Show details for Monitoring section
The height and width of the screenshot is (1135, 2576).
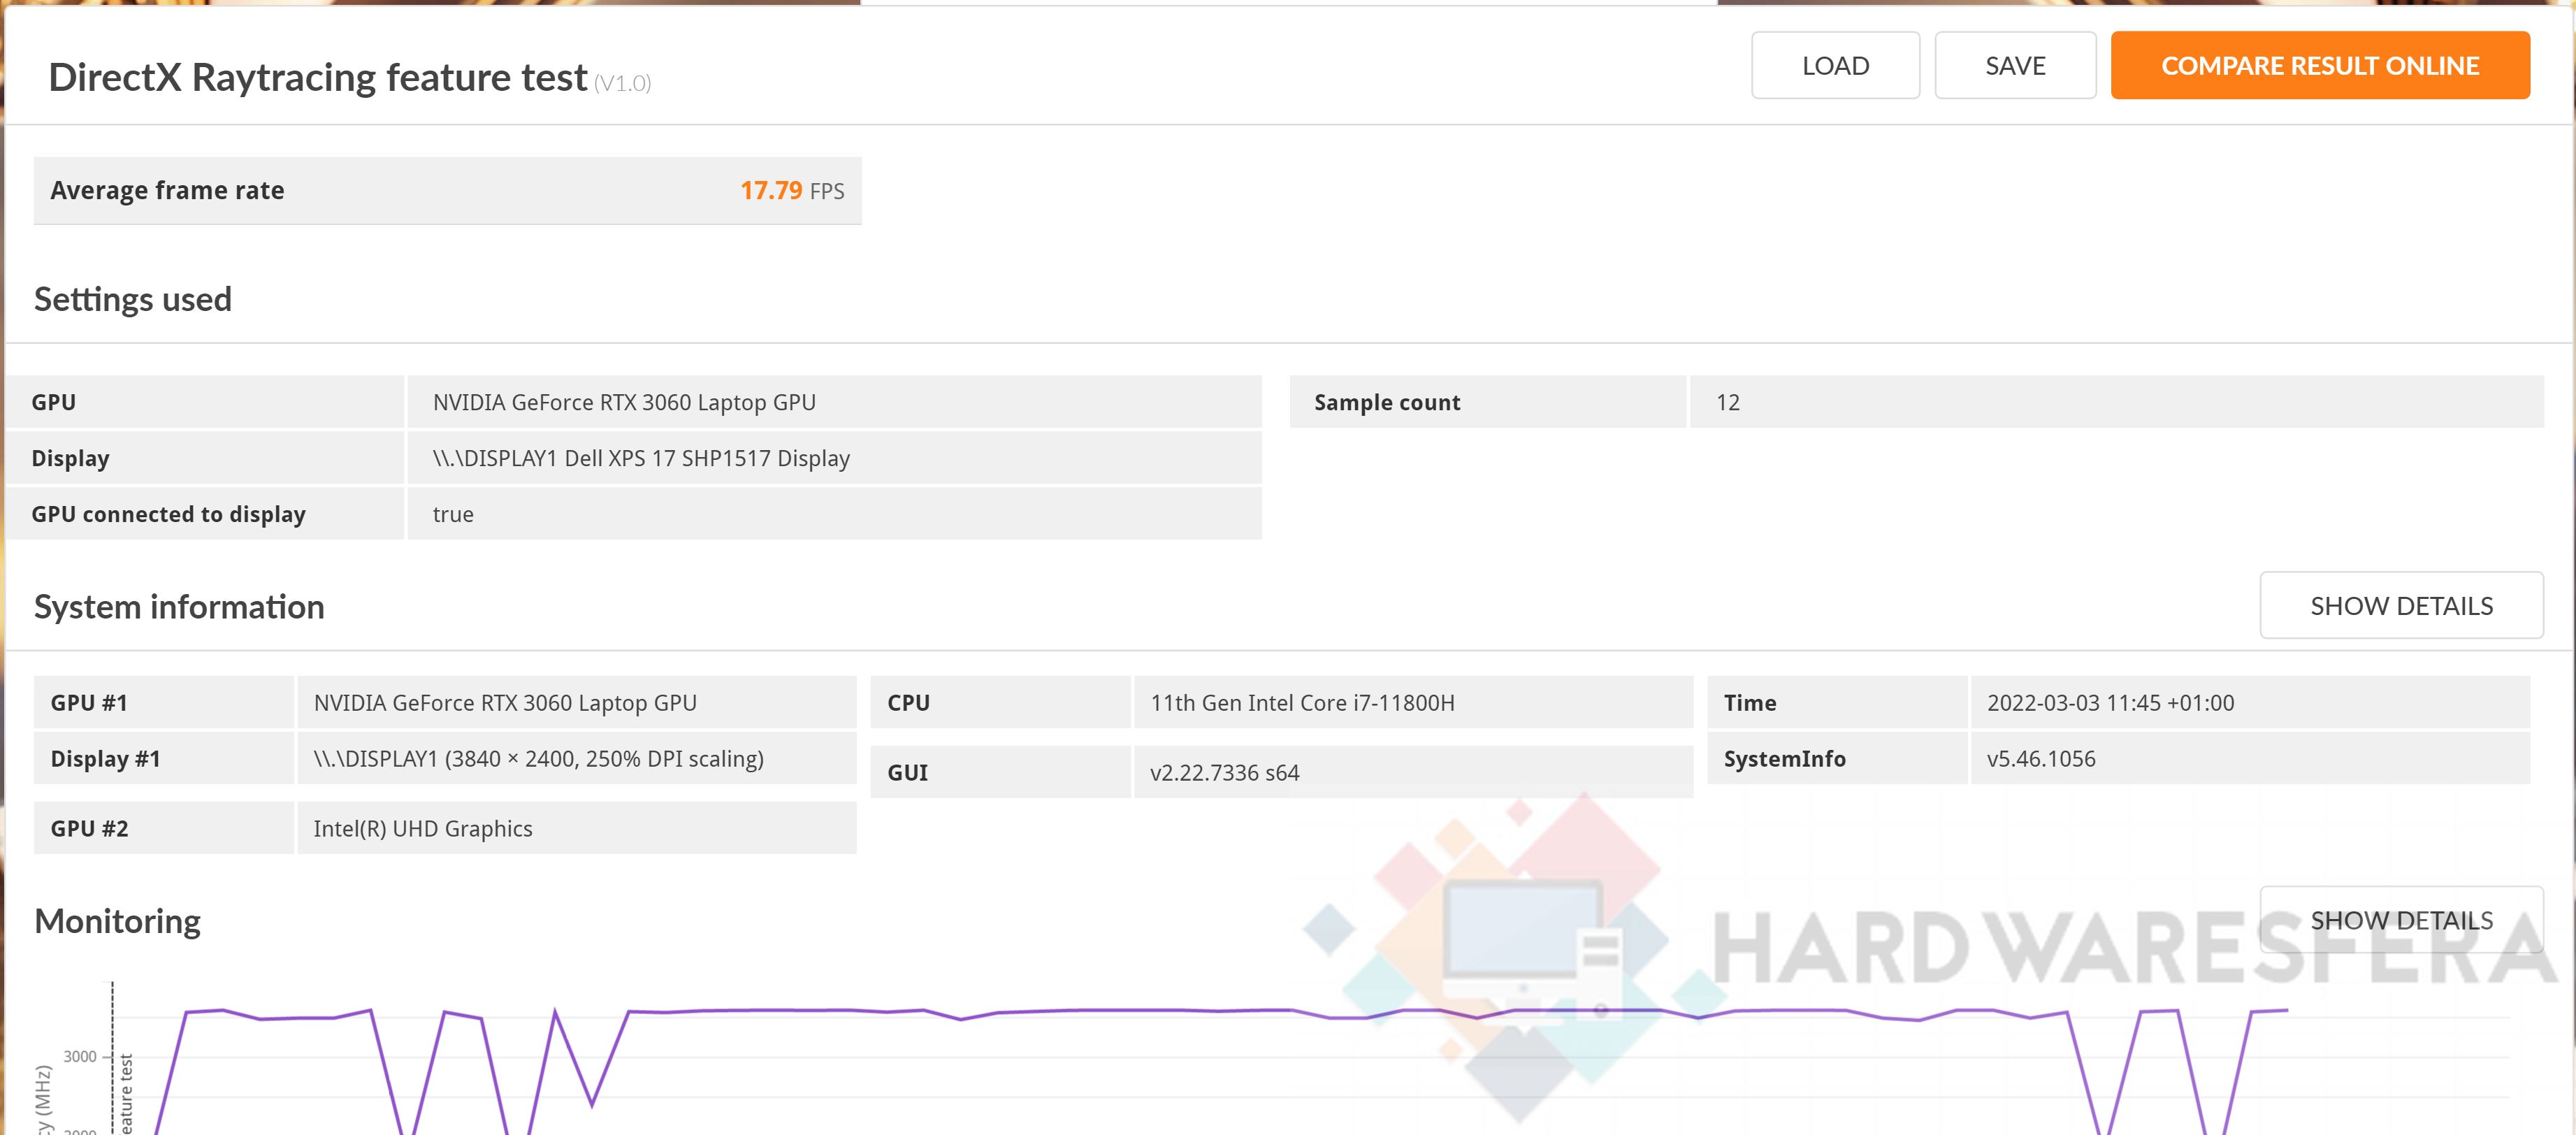[x=2401, y=920]
